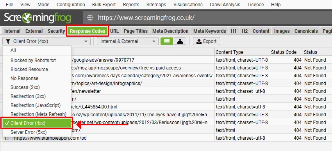Switch to tree view icon

click(x=180, y=41)
